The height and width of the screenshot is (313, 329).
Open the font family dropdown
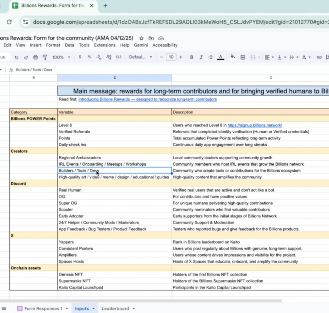[140, 57]
